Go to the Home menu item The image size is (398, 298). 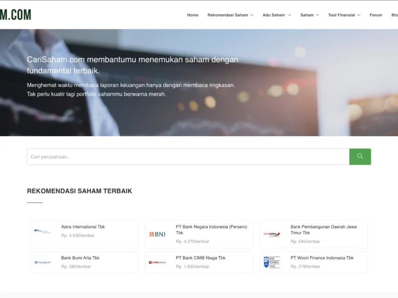tap(193, 15)
